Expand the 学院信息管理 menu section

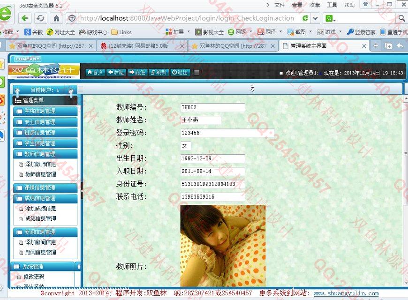click(45, 111)
